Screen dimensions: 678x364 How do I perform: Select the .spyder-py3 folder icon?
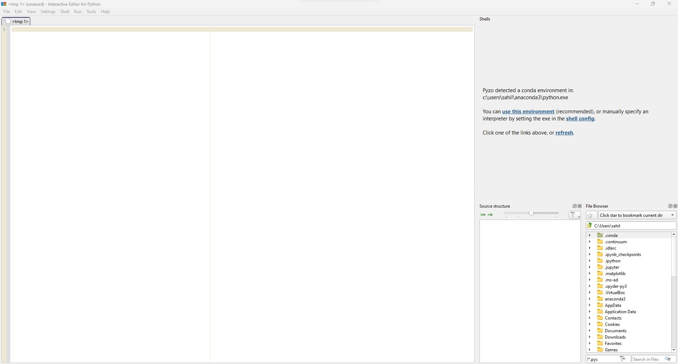[600, 286]
